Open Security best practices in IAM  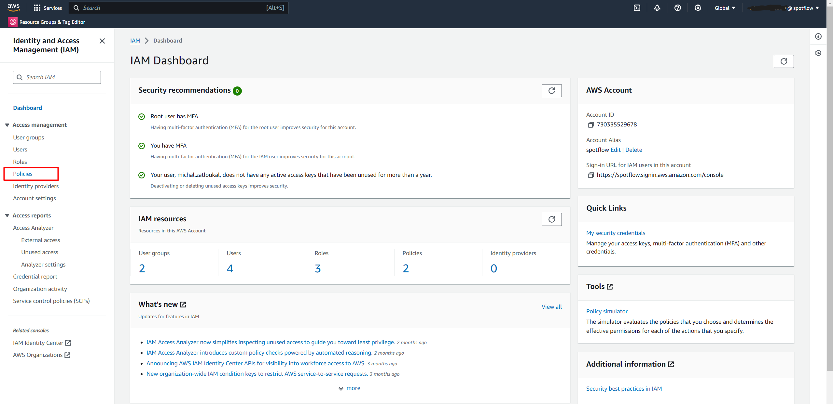[624, 389]
